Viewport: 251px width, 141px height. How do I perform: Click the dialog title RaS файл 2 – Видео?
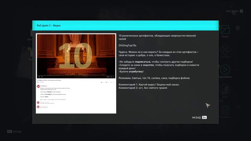coord(49,25)
